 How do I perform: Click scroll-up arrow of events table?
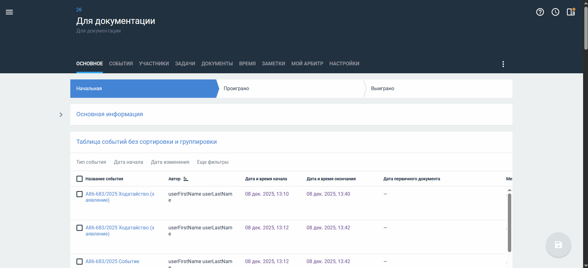point(509,190)
